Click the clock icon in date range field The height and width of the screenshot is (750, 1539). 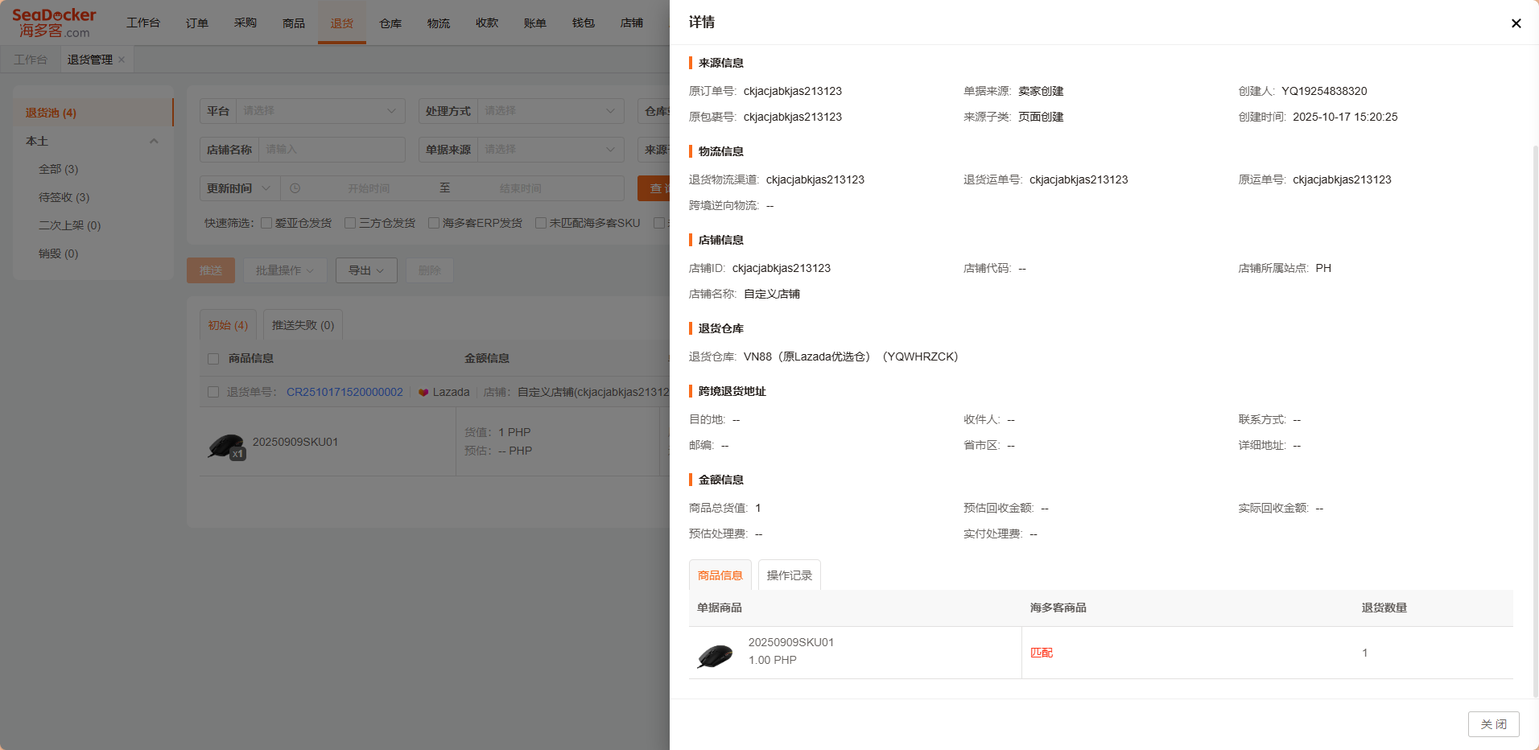pyautogui.click(x=295, y=188)
